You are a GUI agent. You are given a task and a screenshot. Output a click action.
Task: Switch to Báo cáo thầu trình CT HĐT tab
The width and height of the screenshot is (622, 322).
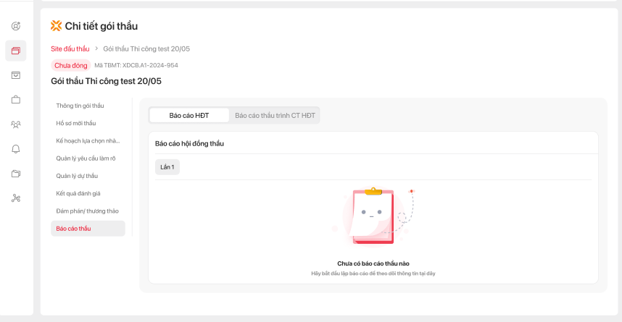pyautogui.click(x=275, y=115)
